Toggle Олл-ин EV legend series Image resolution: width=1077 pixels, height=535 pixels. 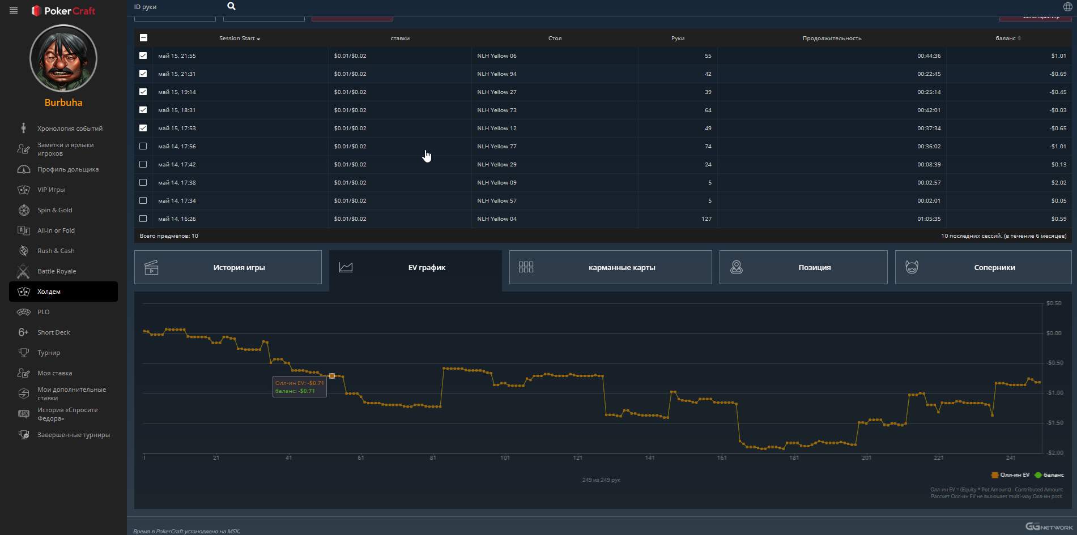[1011, 475]
